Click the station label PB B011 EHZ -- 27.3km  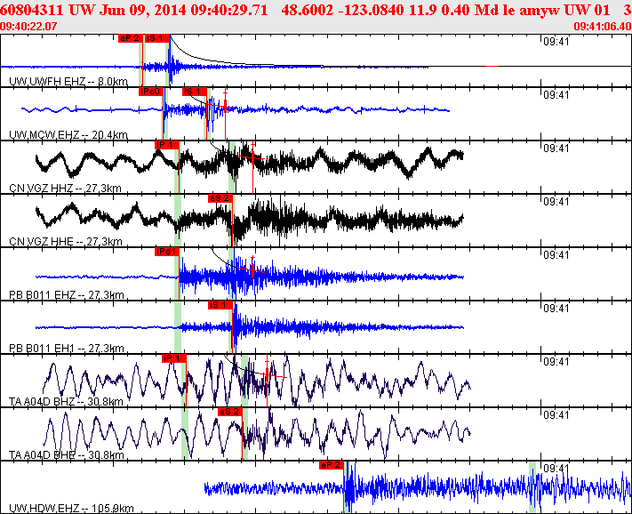click(66, 294)
